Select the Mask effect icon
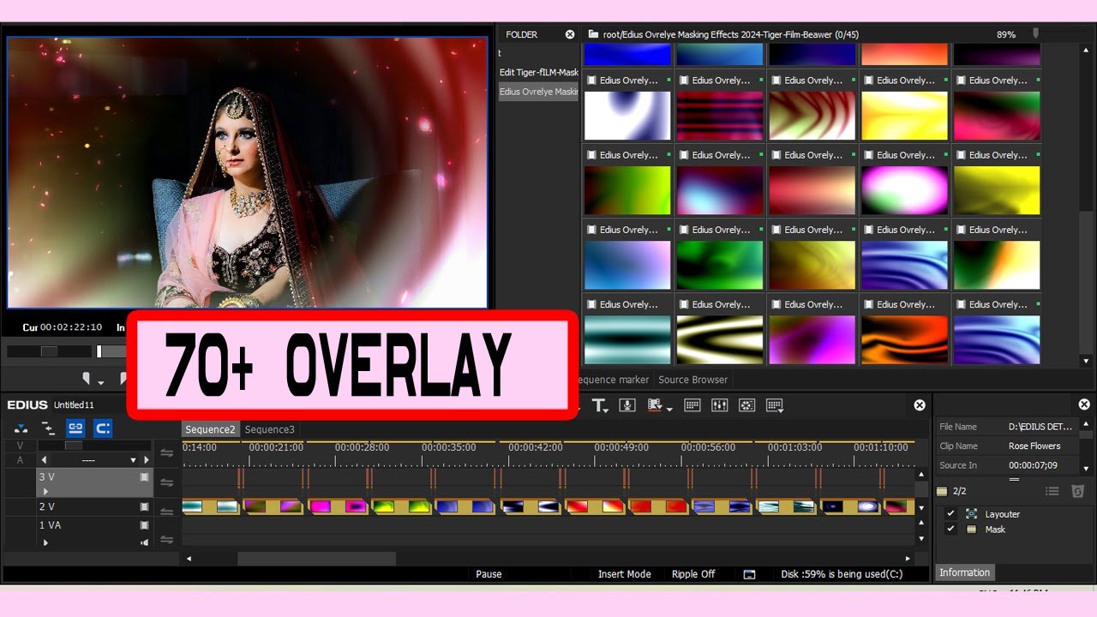Viewport: 1097px width, 617px height. (x=971, y=529)
